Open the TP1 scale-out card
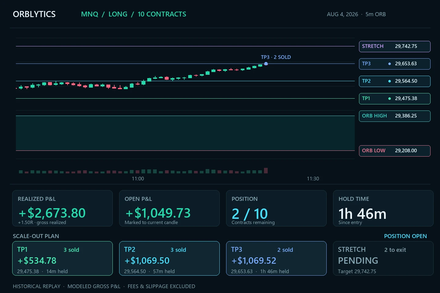 tap(62, 259)
